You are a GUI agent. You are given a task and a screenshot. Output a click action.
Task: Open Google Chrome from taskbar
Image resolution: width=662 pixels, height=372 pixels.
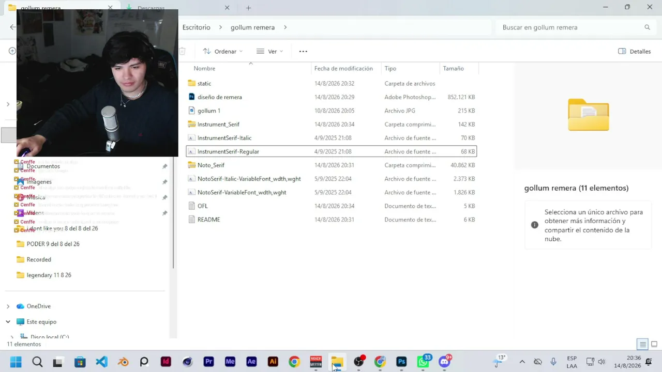[x=294, y=362]
